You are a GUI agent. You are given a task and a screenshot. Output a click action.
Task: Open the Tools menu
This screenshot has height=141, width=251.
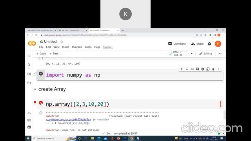point(88,47)
